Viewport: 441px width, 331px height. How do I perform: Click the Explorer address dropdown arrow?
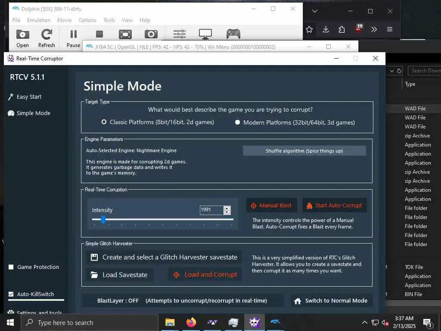pos(392,71)
